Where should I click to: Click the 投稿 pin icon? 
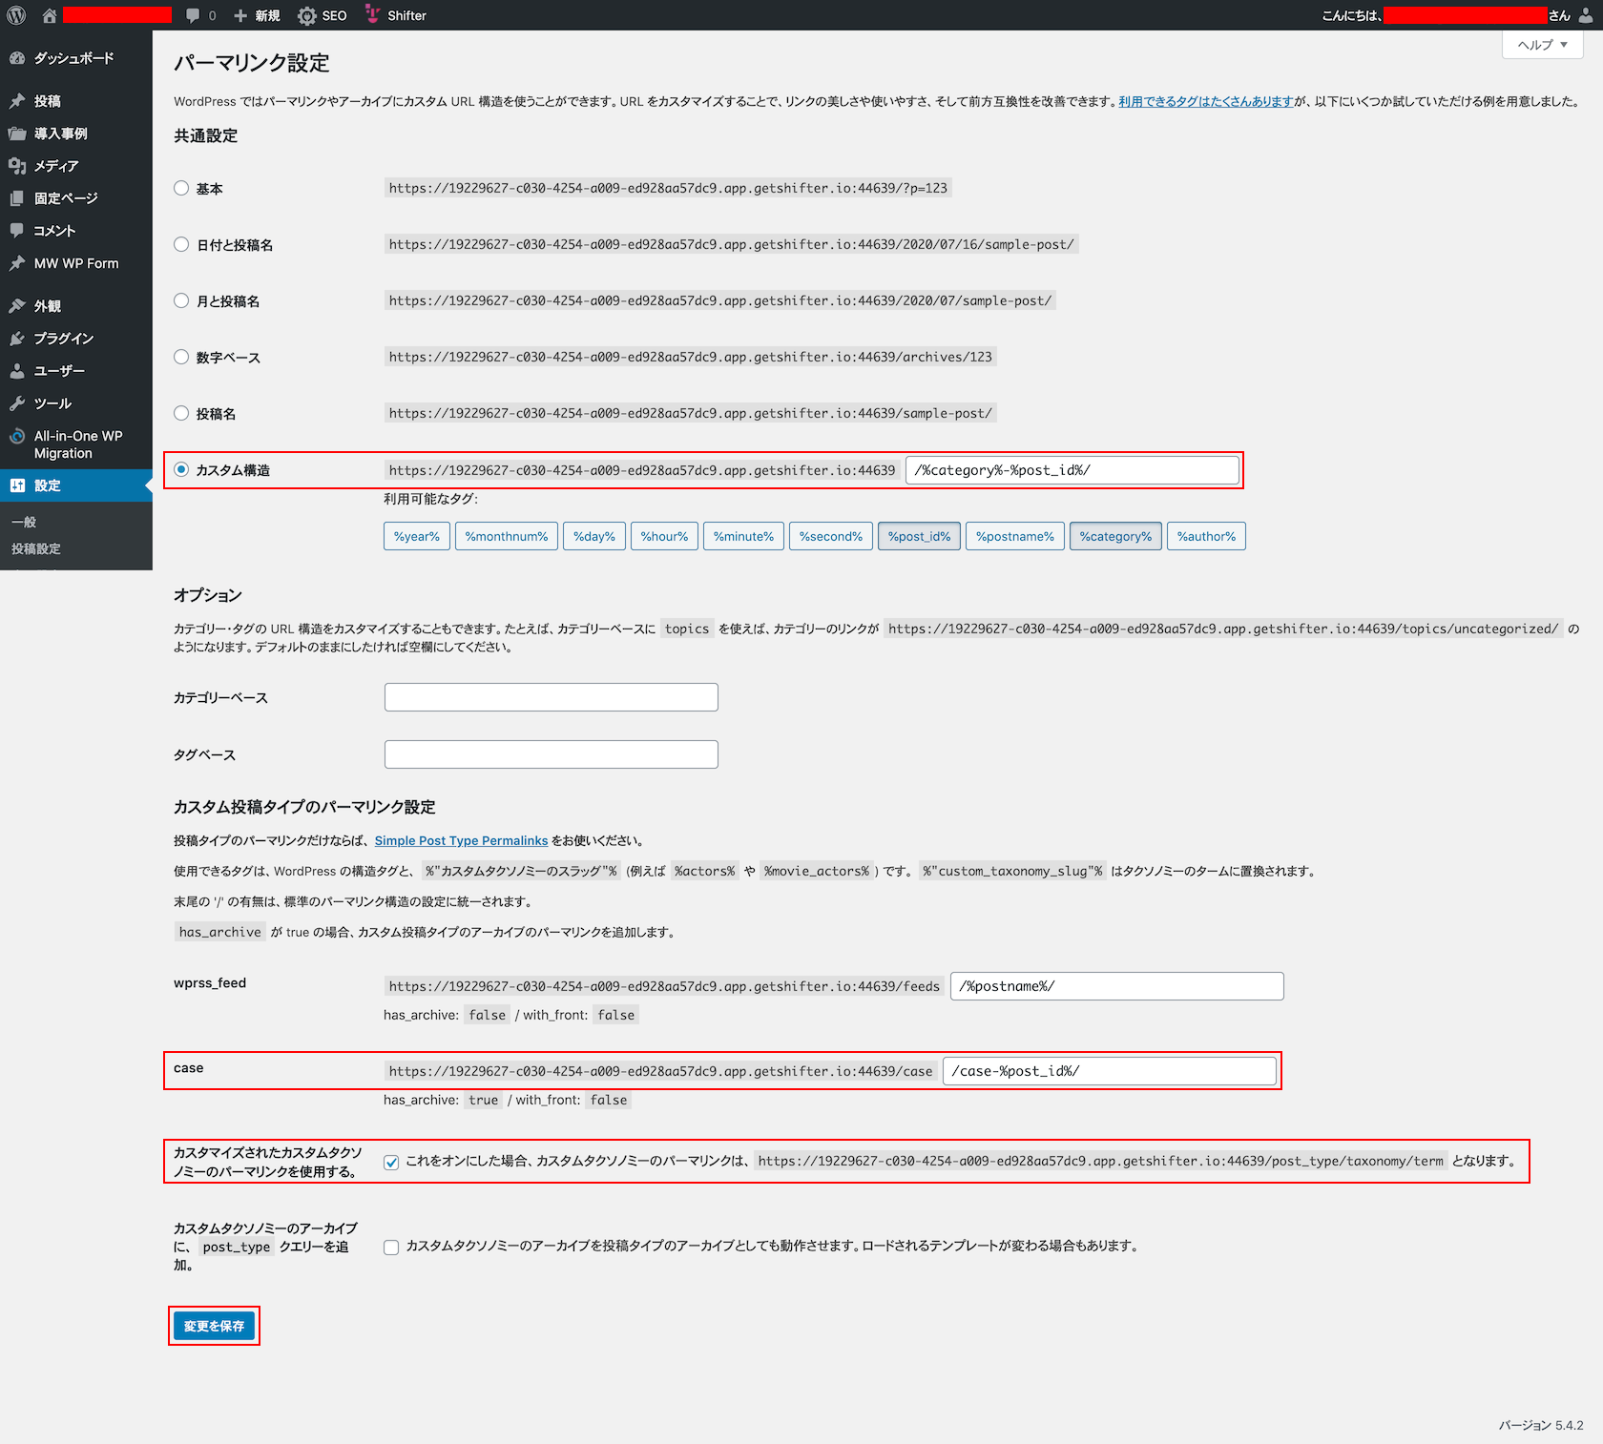click(17, 101)
